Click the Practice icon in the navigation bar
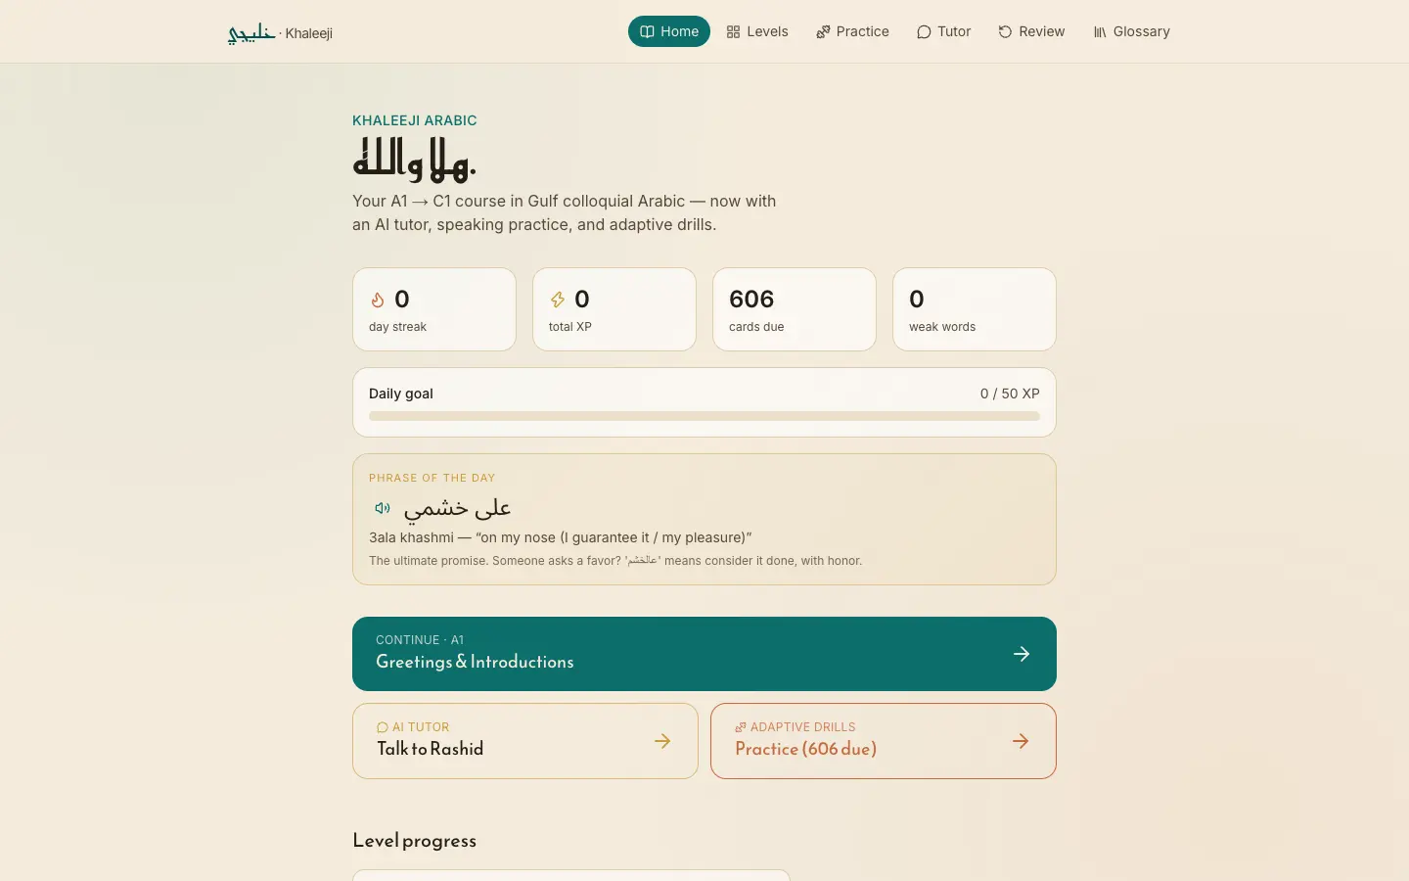This screenshot has height=881, width=1409. 823,32
